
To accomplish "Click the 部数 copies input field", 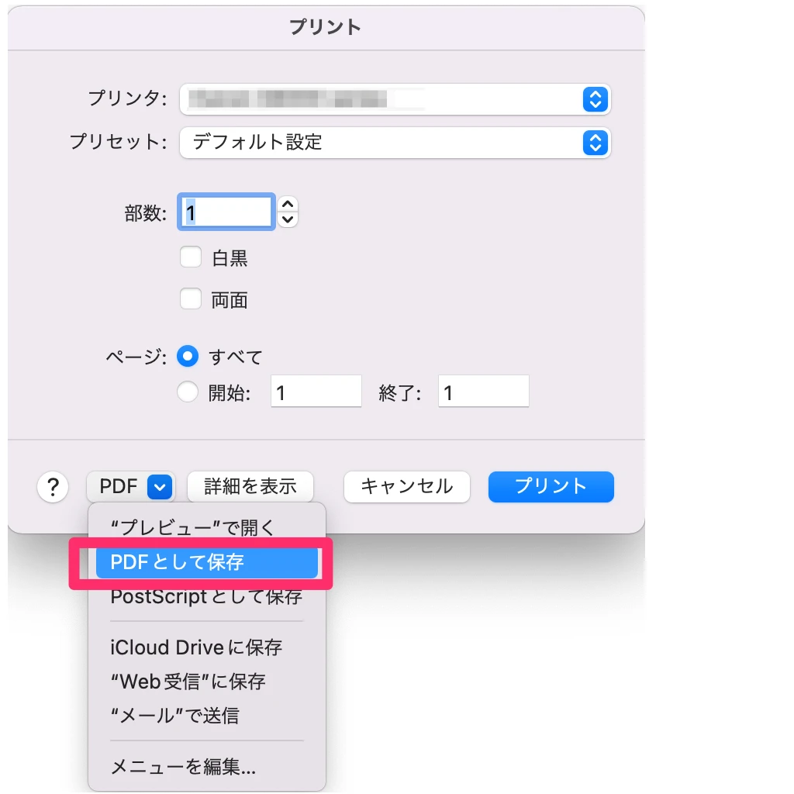I will coord(226,212).
